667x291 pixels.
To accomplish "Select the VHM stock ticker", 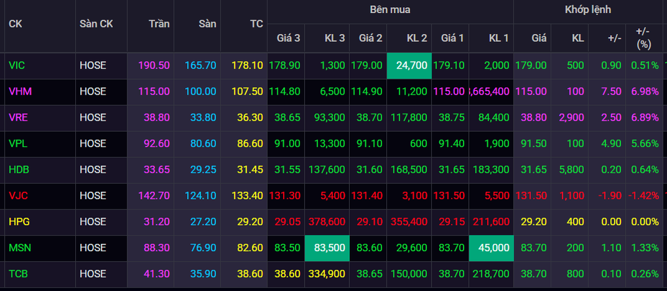I will pos(20,91).
